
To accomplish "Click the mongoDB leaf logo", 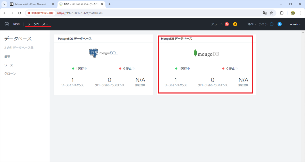I will tap(206, 53).
